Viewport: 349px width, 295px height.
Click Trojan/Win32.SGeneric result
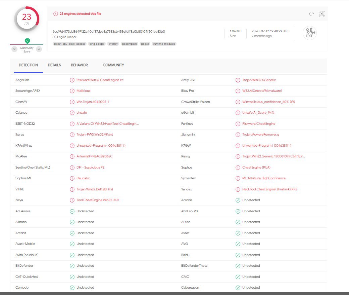coord(259,80)
